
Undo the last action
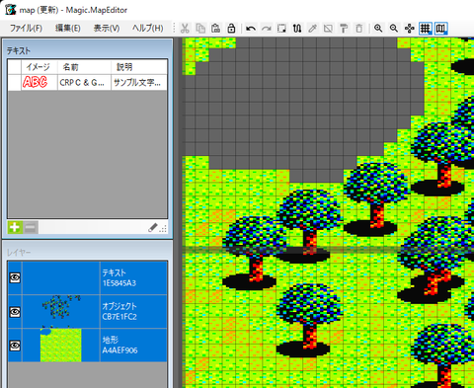click(251, 29)
